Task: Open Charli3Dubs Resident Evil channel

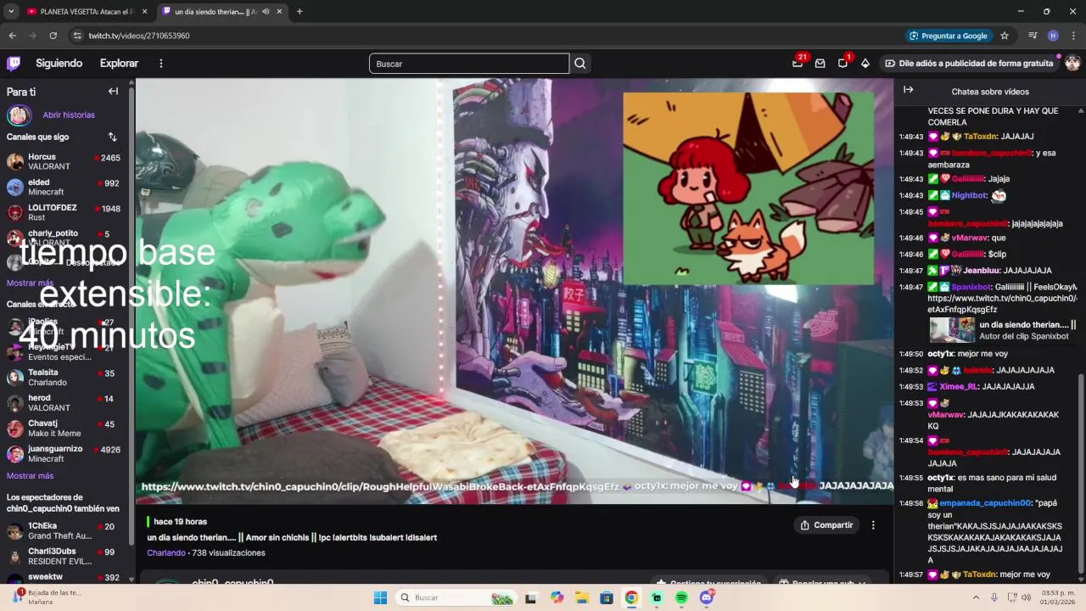Action: tap(64, 556)
